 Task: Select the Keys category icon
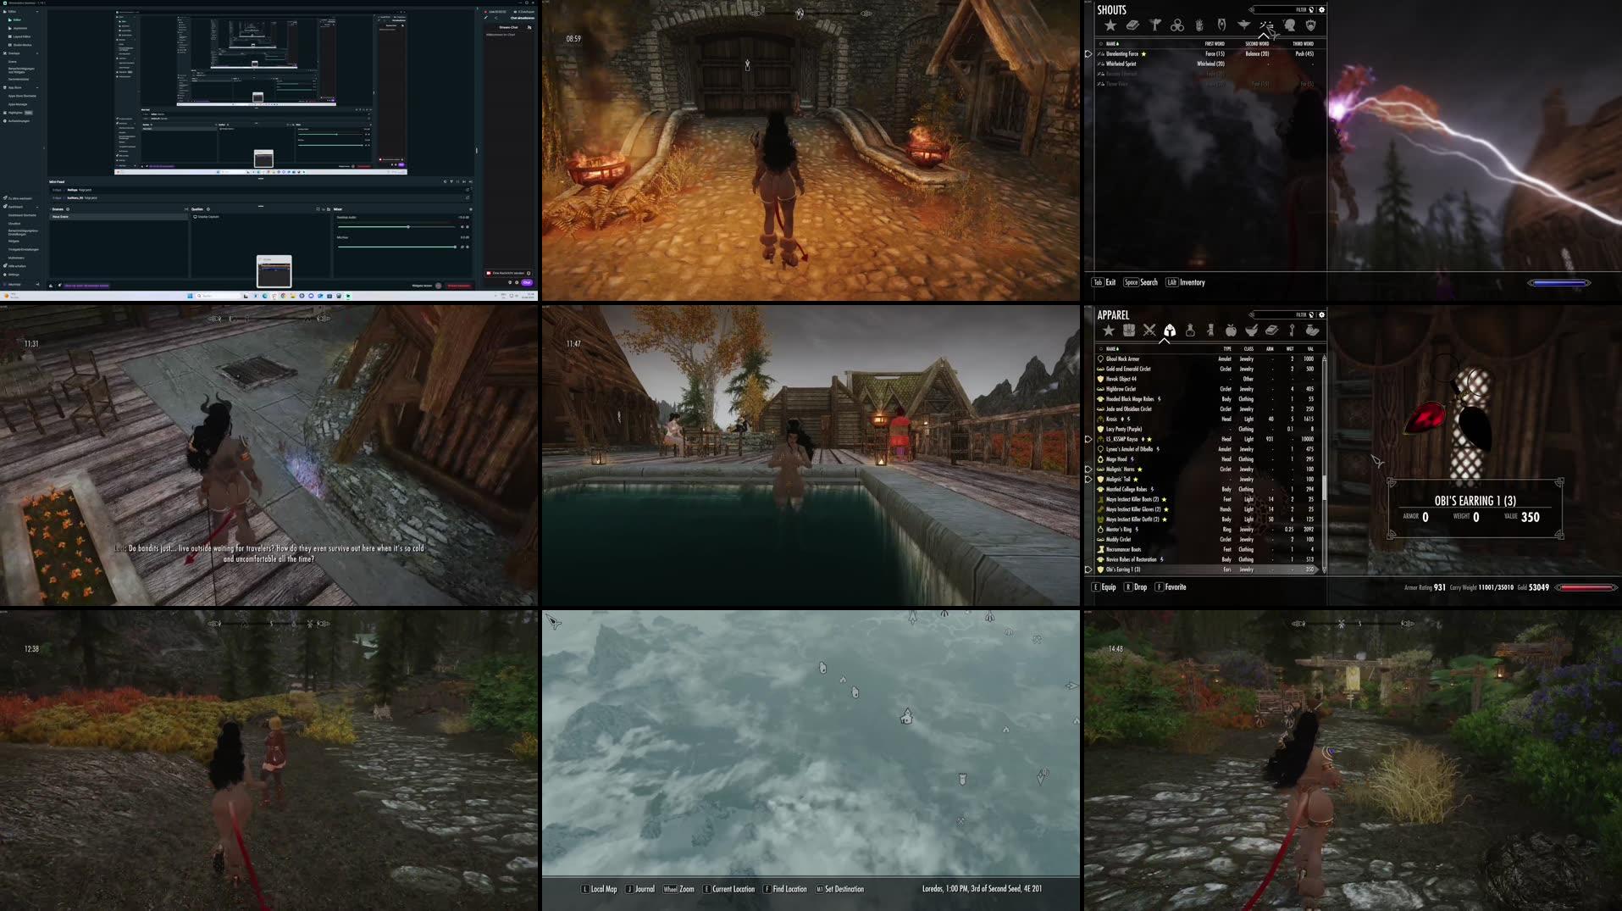[1292, 331]
